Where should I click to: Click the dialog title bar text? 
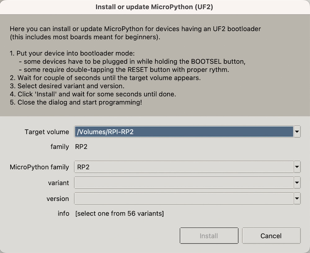click(x=154, y=7)
